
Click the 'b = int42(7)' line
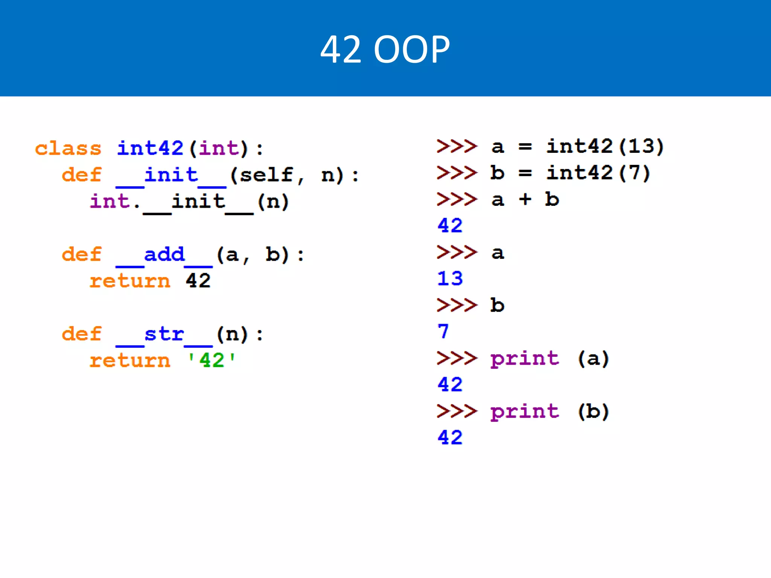570,173
